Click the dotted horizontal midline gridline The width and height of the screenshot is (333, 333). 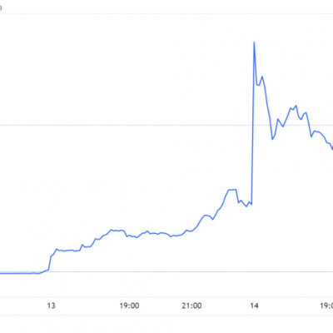pyautogui.click(x=166, y=125)
